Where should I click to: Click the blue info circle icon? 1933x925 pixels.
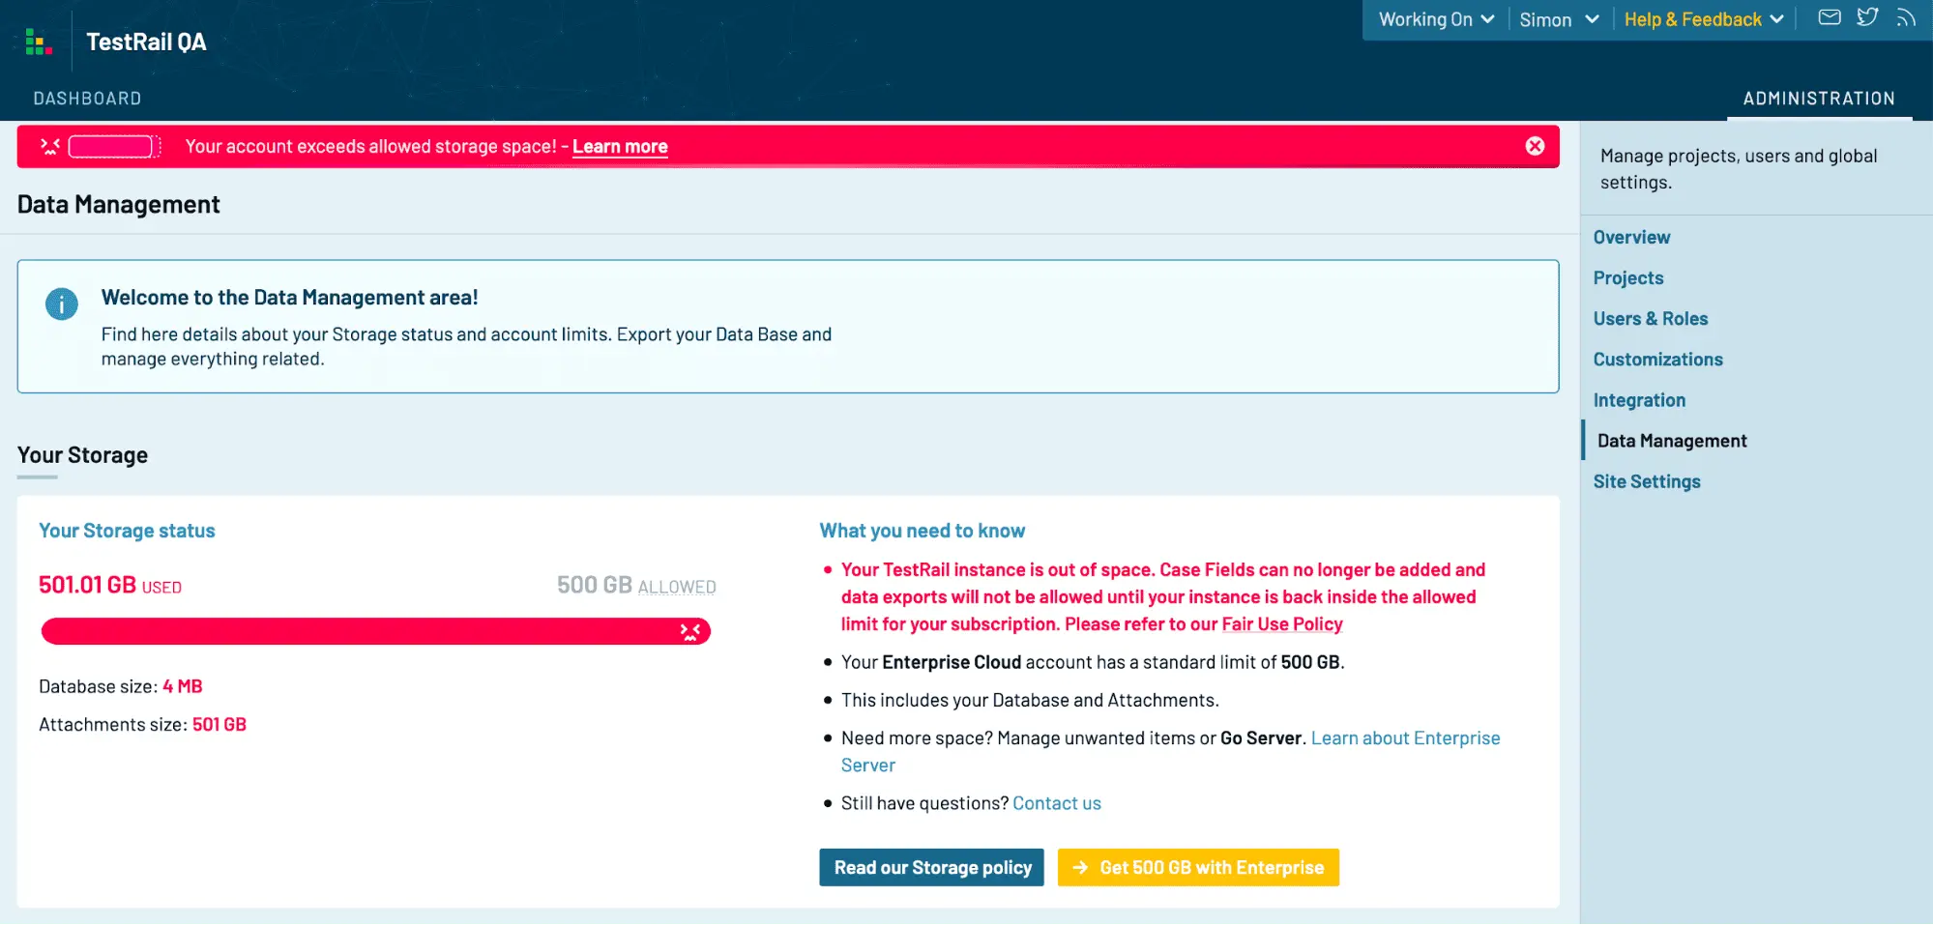(x=62, y=304)
